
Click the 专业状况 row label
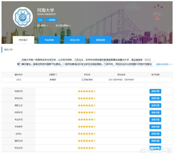pos(19,119)
